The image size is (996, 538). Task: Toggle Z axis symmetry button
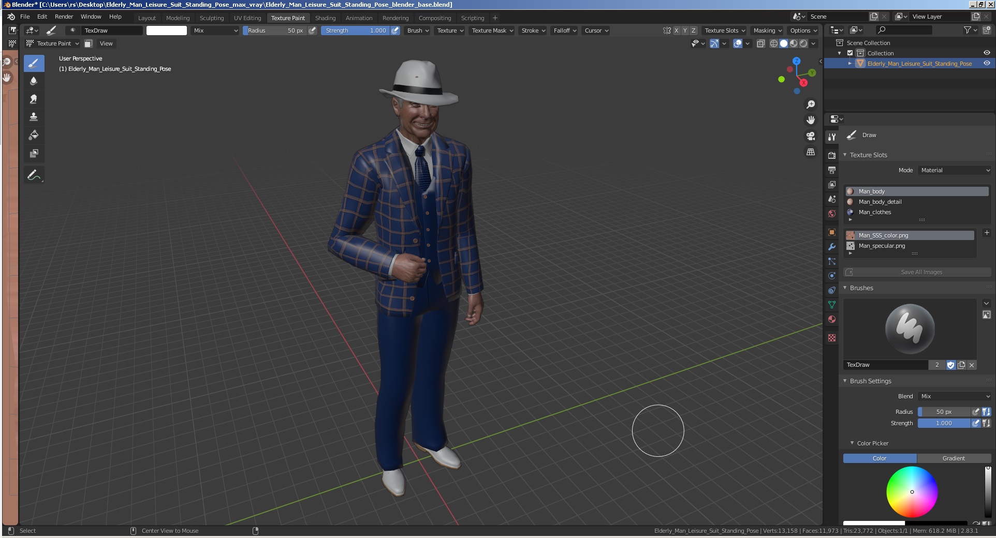(x=694, y=31)
